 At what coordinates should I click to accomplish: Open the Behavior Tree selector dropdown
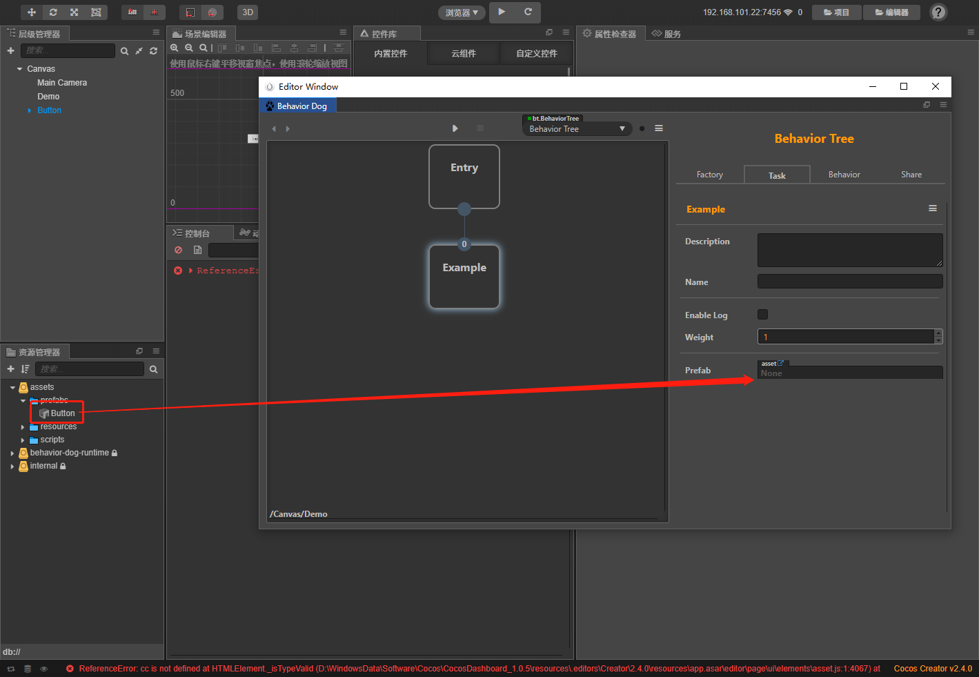pos(577,129)
